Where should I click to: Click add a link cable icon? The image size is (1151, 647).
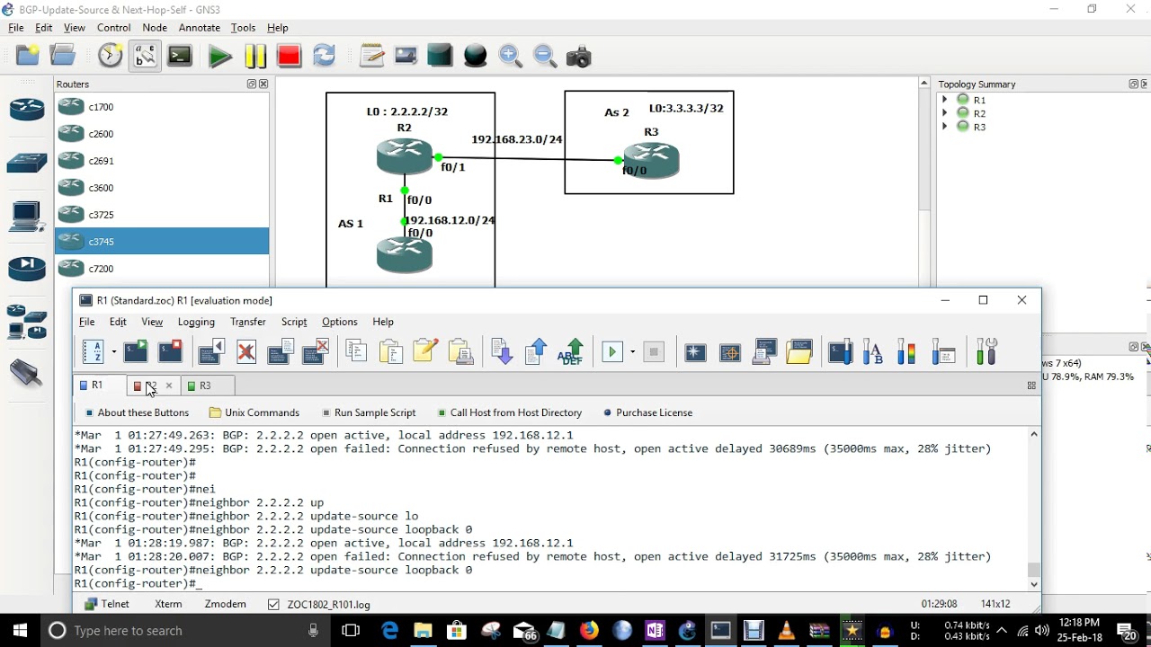point(27,372)
